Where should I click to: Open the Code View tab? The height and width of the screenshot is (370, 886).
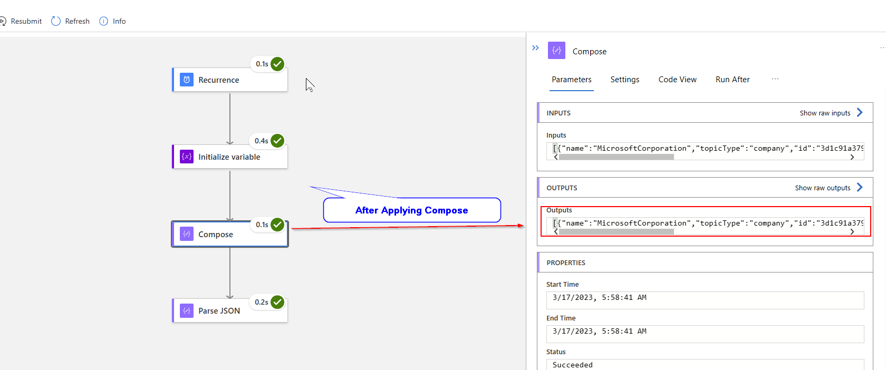(678, 80)
